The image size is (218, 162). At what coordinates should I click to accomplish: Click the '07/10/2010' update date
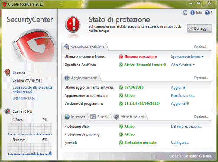134,87
